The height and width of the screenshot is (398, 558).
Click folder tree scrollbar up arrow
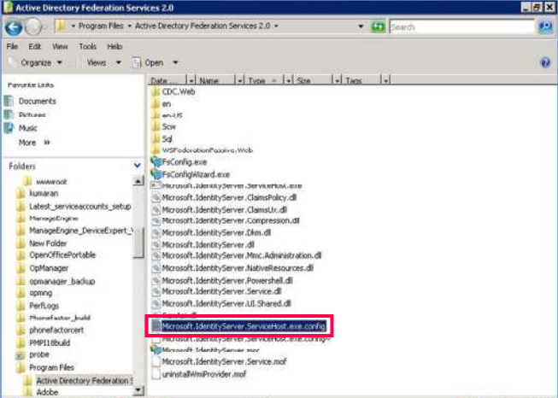click(x=138, y=181)
